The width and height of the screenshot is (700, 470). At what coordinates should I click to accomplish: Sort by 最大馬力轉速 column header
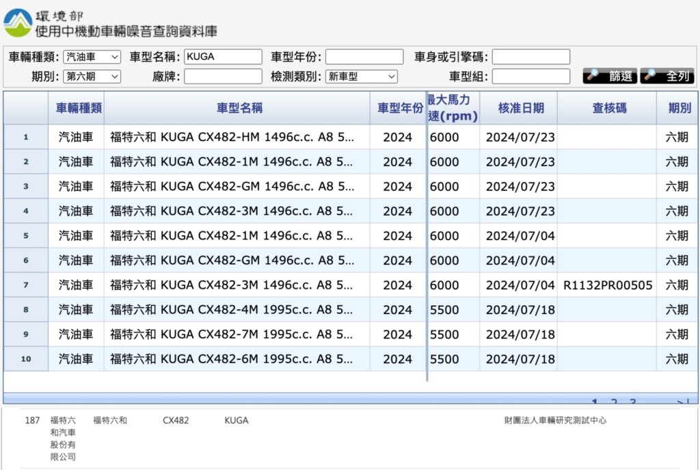(453, 107)
